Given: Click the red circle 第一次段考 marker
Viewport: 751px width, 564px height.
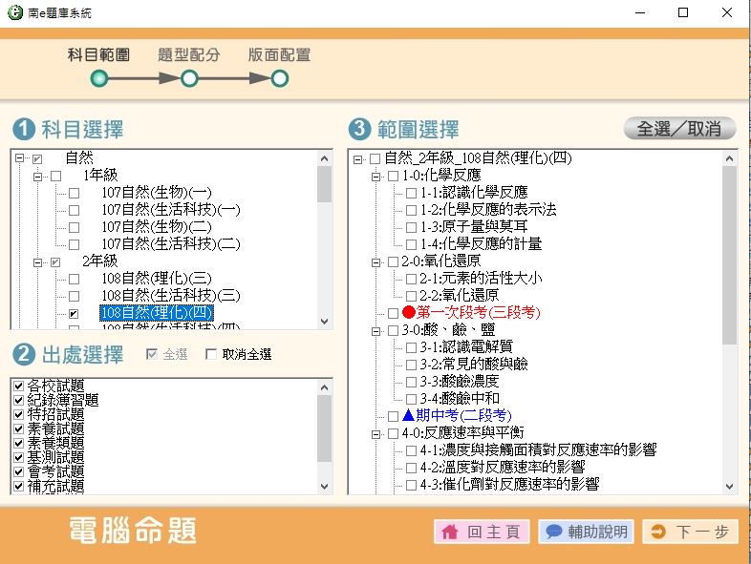Looking at the screenshot, I should [x=409, y=312].
